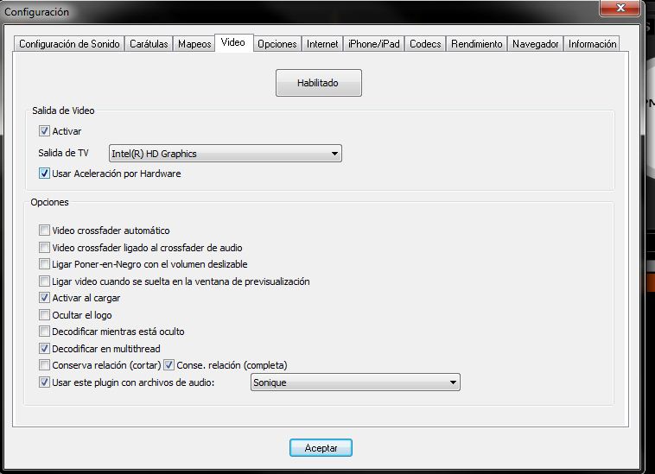This screenshot has height=474, width=655.
Task: Enable Ligar Poner-en-Negro con el volumen deslizable
Action: pyautogui.click(x=44, y=264)
